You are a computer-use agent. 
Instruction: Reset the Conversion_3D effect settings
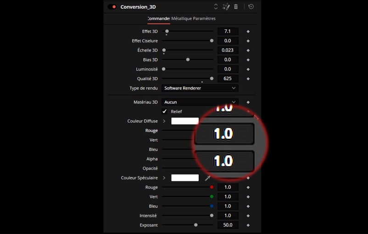point(251,7)
